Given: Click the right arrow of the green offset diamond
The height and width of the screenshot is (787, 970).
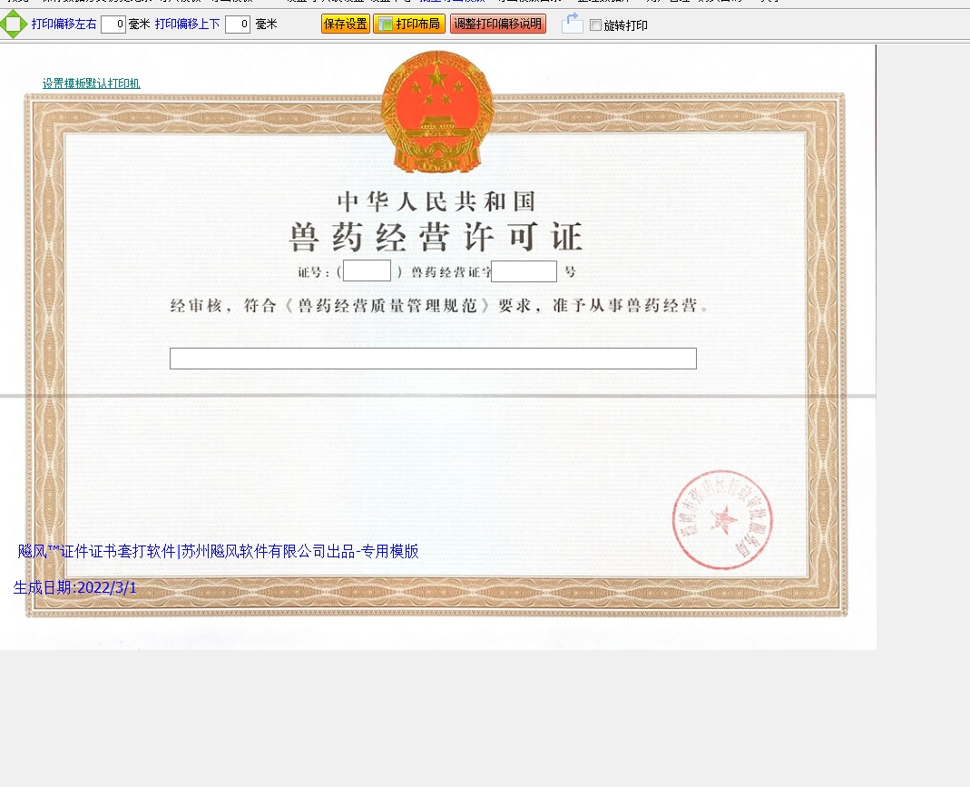Looking at the screenshot, I should click(23, 25).
